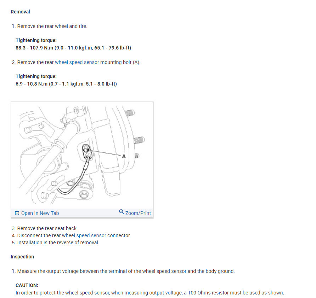Click the top wheel stud in the diagram
The image size is (316, 298).
(x=130, y=113)
